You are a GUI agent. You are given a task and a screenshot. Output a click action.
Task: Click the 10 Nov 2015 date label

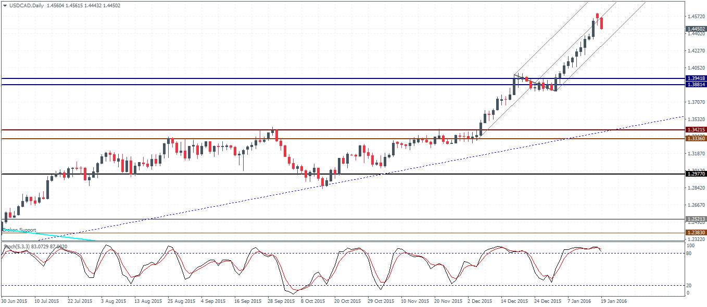coord(414,301)
